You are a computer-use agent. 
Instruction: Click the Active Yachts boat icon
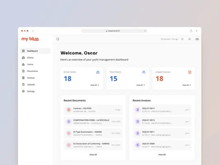tap(98, 72)
